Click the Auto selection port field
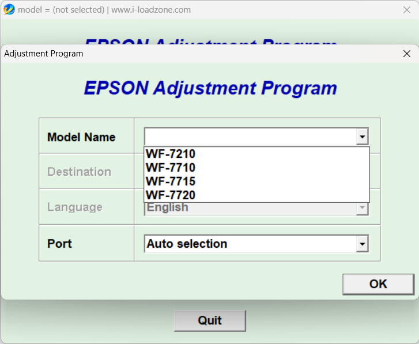The width and height of the screenshot is (419, 344). (x=250, y=244)
